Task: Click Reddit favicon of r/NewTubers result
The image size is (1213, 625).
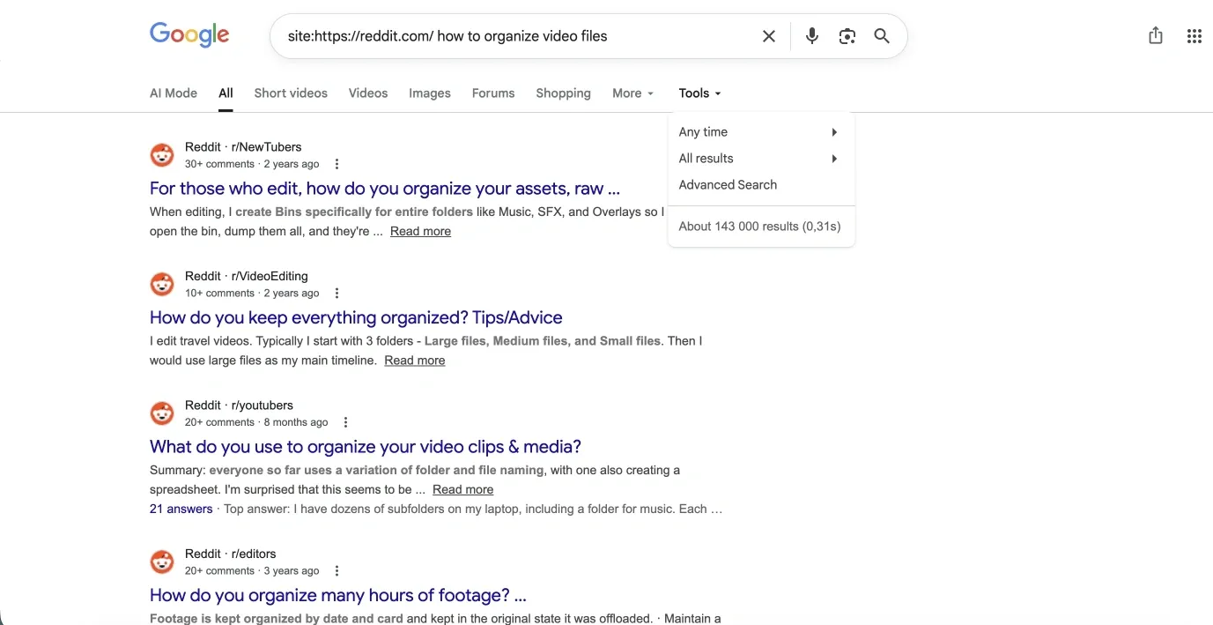Action: pyautogui.click(x=162, y=155)
